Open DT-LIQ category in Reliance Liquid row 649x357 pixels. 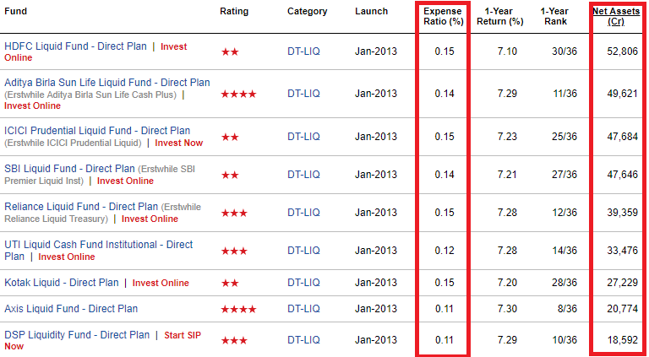point(304,213)
